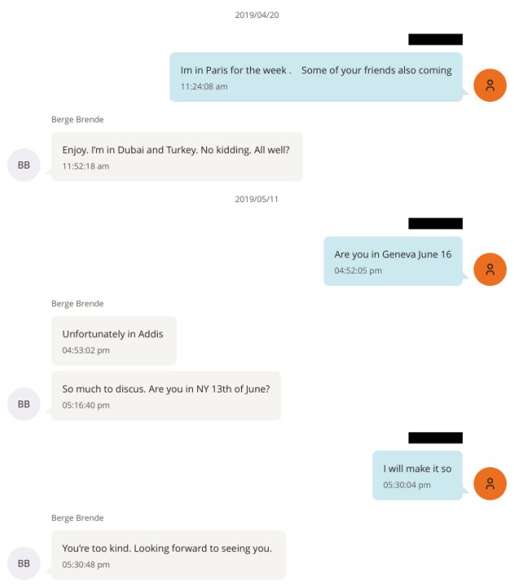The height and width of the screenshot is (587, 514).
Task: Click Berge Brende name above the Dubai message
Action: point(77,120)
